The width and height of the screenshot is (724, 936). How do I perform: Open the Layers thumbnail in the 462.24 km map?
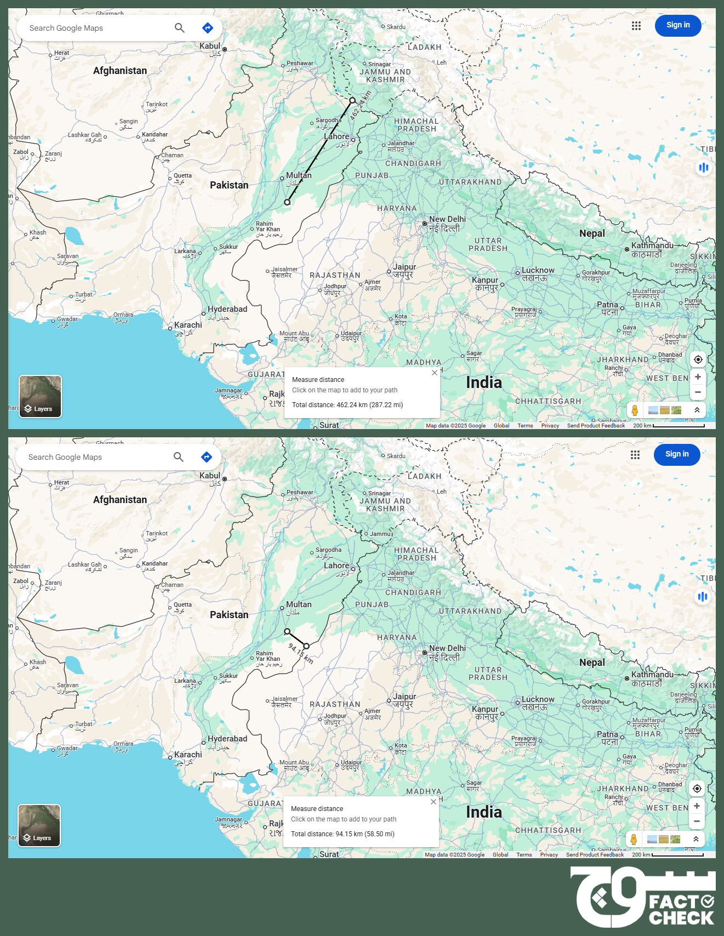(x=41, y=396)
